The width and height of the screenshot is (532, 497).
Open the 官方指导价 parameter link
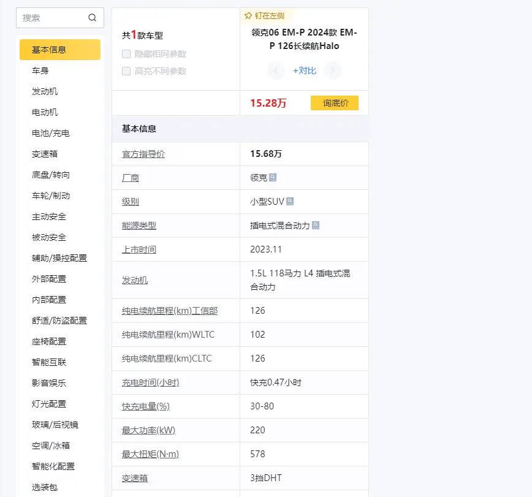(x=143, y=154)
